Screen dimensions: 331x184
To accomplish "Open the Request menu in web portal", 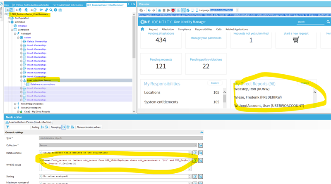I will [153, 29].
